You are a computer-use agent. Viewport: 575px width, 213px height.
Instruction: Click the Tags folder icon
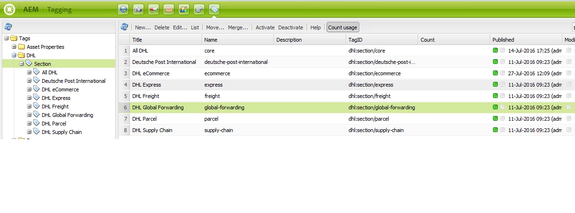click(x=14, y=38)
